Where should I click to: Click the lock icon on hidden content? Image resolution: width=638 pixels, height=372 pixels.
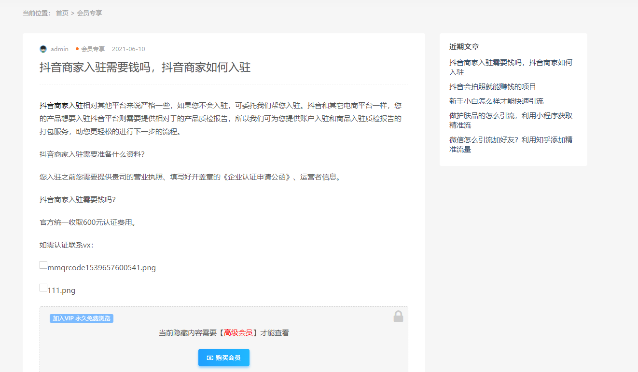click(x=398, y=316)
